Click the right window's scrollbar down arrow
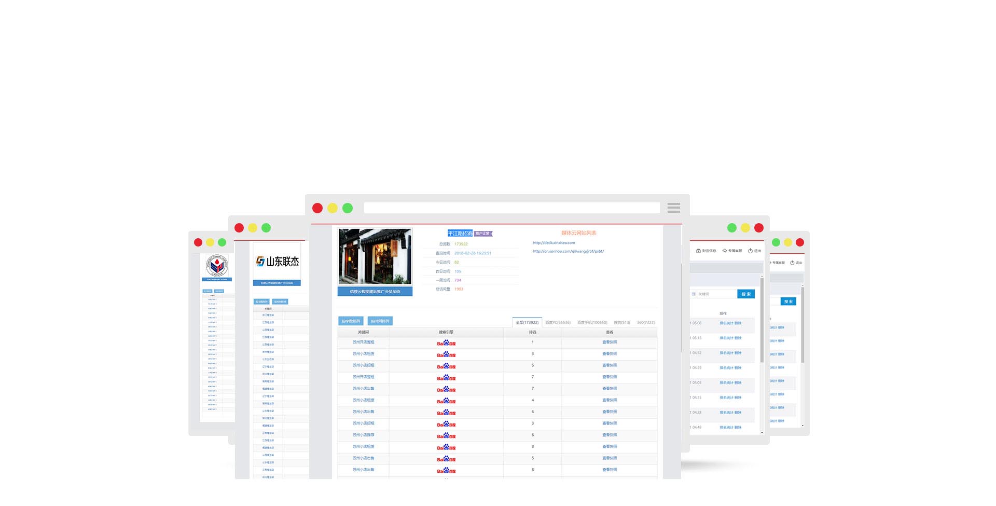Screen dimensions: 996x506 point(762,432)
